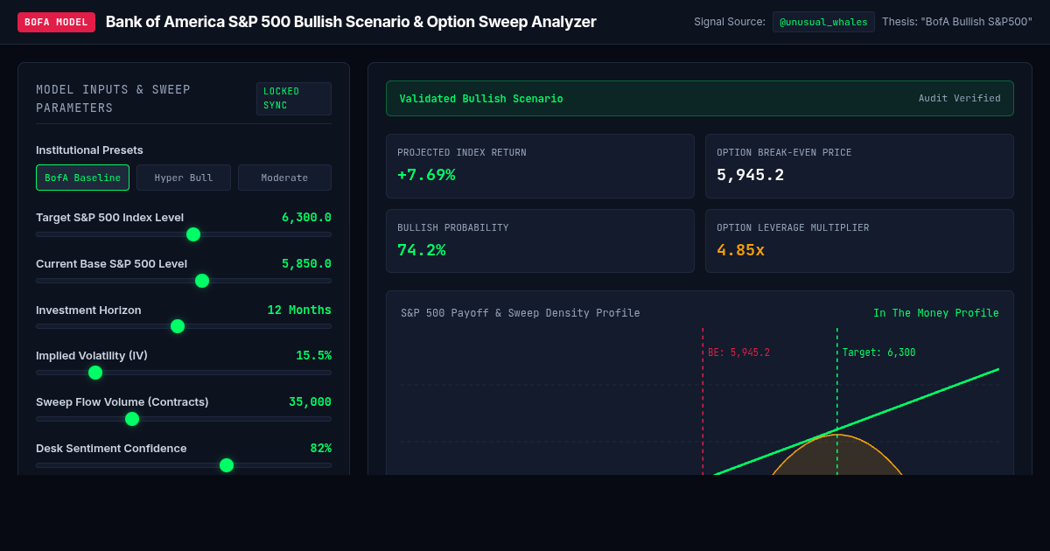Select the Projected Index Return card
1050x551 pixels.
pyautogui.click(x=540, y=166)
